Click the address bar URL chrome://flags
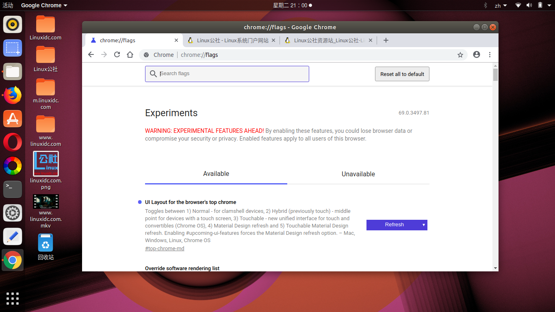Viewport: 555px width, 312px height. coord(199,55)
